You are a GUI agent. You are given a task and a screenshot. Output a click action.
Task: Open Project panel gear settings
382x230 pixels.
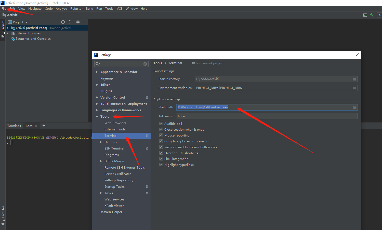(78, 22)
